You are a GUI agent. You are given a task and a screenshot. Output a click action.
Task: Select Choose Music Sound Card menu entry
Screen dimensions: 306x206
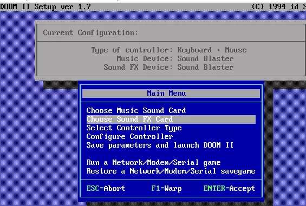(x=136, y=110)
